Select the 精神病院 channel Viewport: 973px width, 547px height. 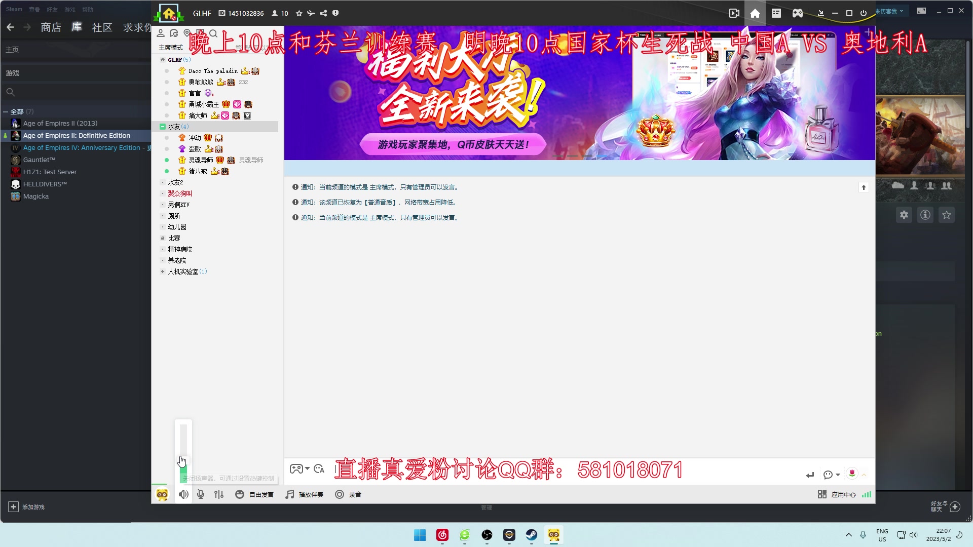click(180, 249)
